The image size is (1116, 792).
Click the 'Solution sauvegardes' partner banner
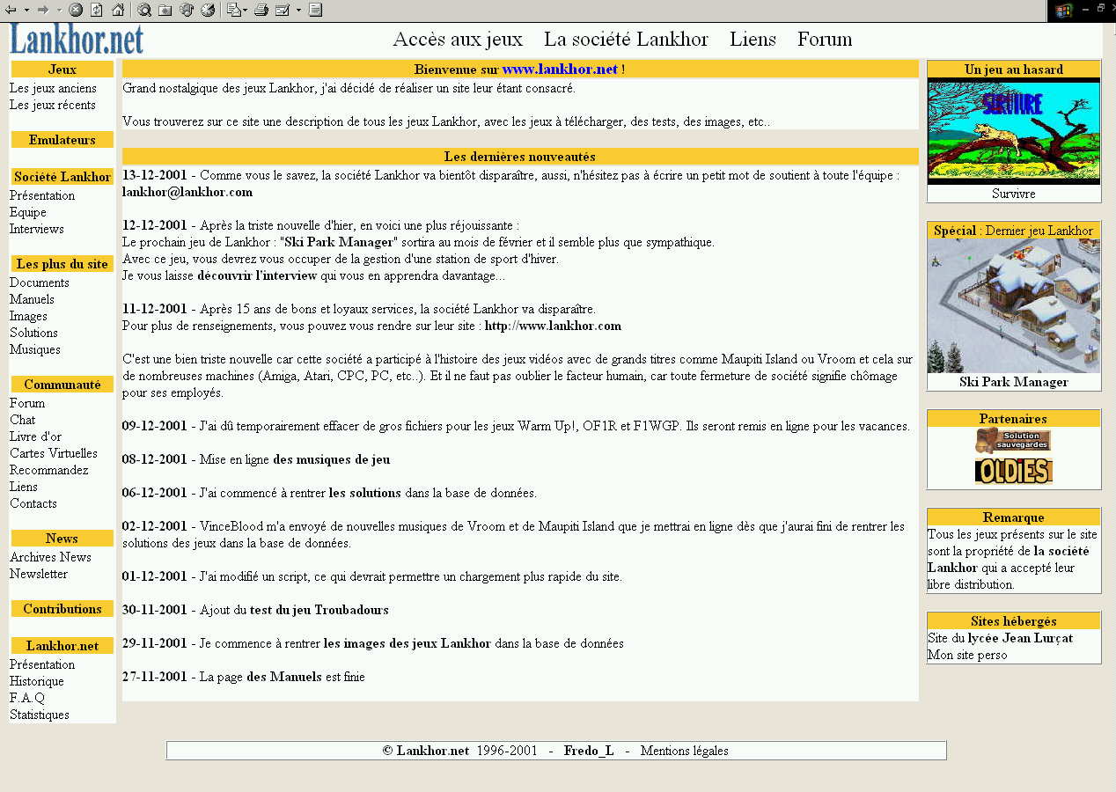pyautogui.click(x=1013, y=442)
